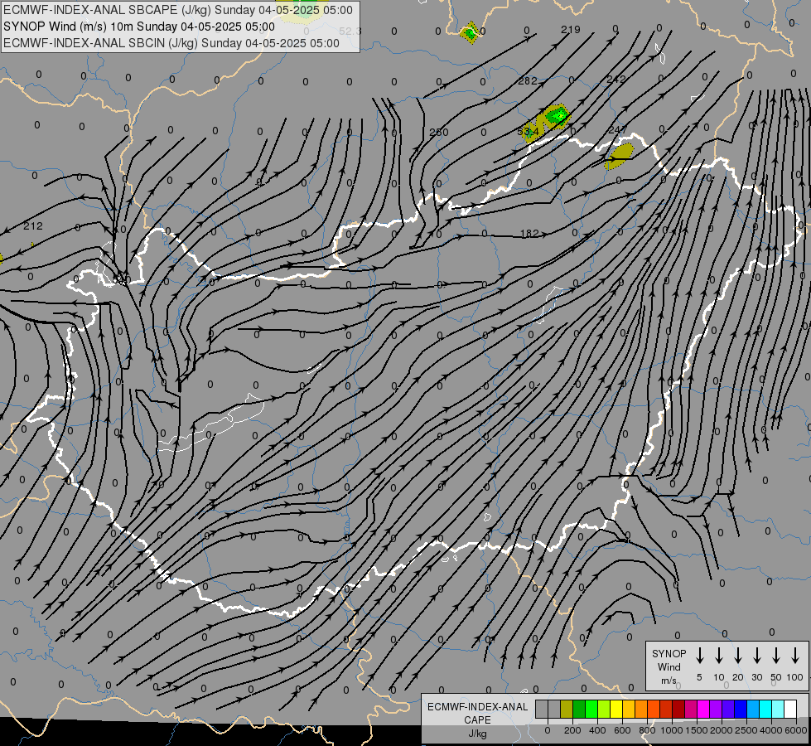Click the 'SYNOP Wind m/s' legend heading
Image resolution: width=811 pixels, height=746 pixels.
click(x=669, y=666)
